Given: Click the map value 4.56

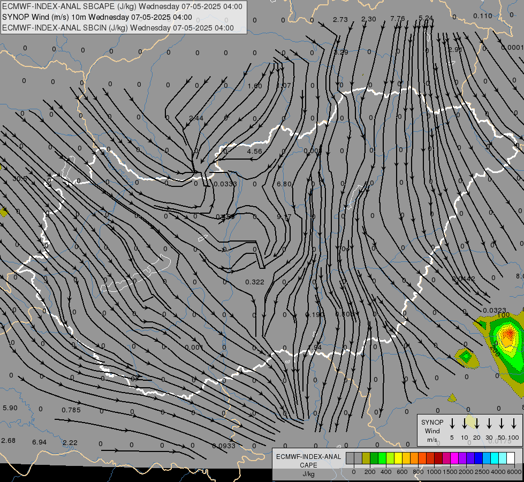Looking at the screenshot, I should tap(255, 151).
